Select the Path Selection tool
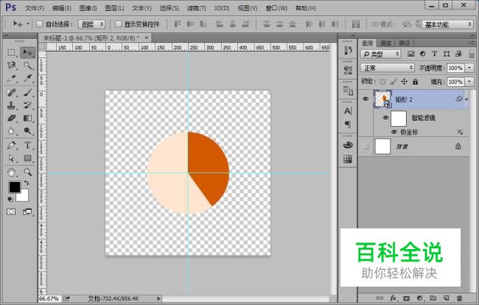The image size is (479, 305). point(12,158)
